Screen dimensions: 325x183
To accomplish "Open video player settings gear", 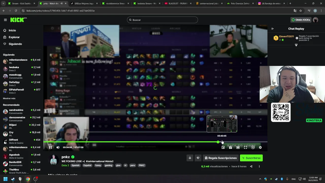I will tap(260, 147).
